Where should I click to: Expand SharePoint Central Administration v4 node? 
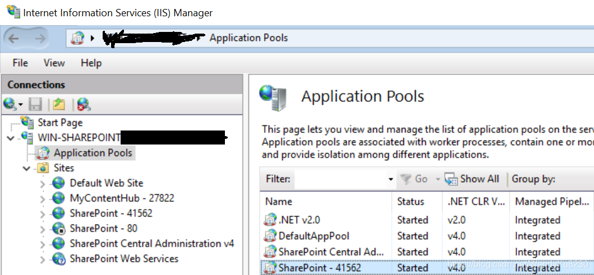coord(43,245)
